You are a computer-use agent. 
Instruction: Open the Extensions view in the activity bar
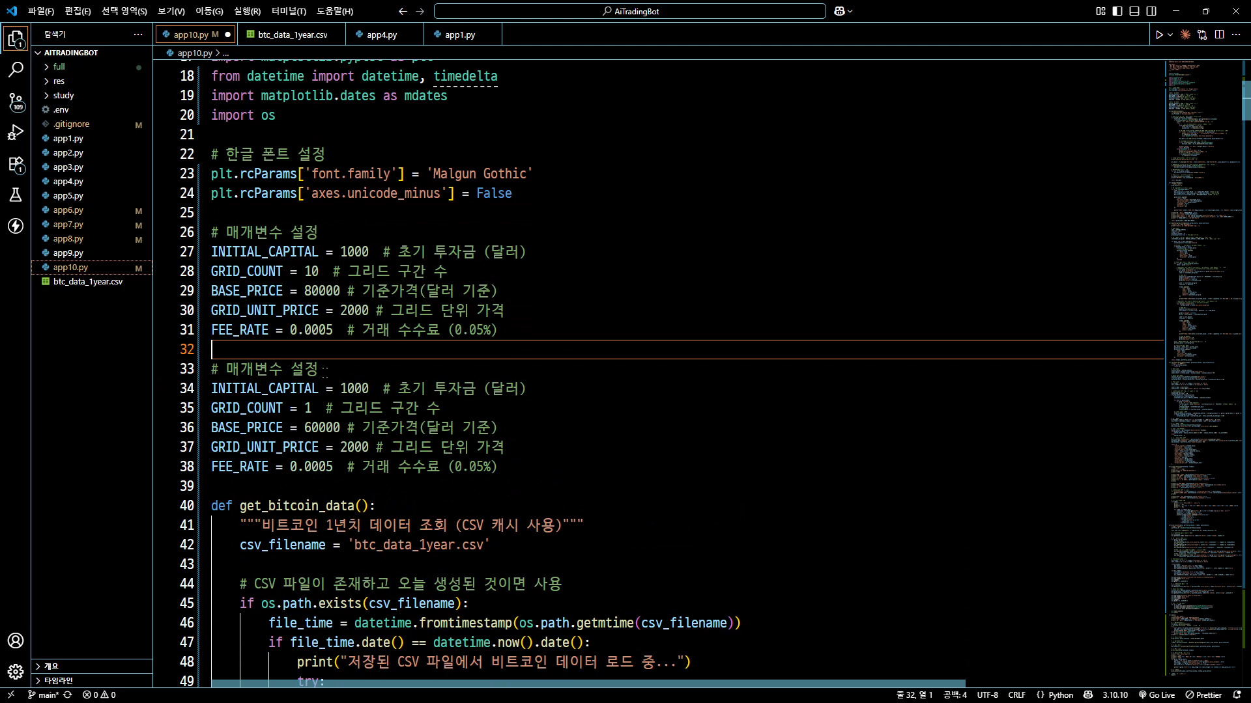pos(16,165)
